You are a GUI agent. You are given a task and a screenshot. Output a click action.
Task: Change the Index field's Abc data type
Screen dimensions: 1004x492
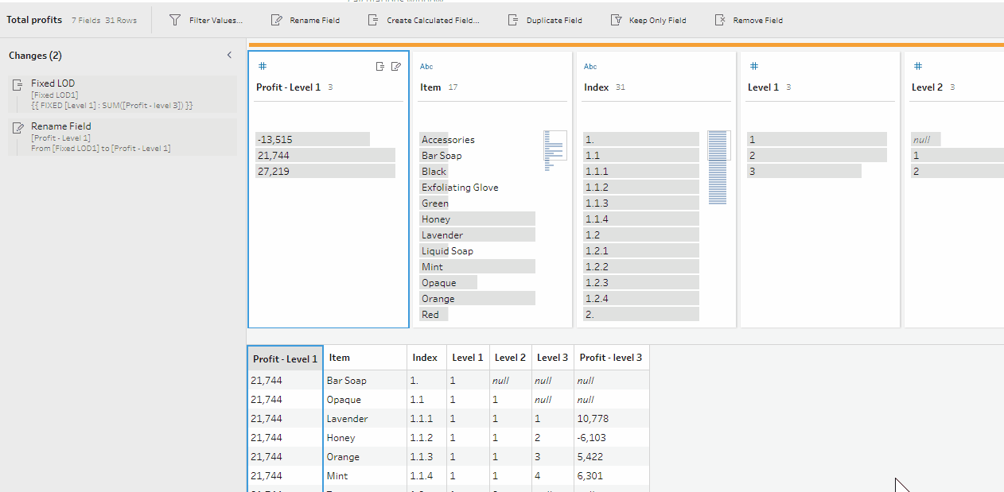pos(590,67)
